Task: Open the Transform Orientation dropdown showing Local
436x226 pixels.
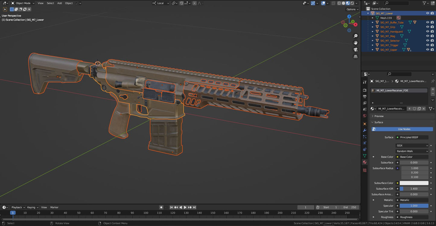Action: tap(161, 3)
